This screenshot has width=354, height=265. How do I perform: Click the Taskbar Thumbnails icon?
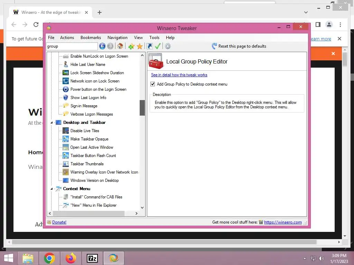point(66,164)
